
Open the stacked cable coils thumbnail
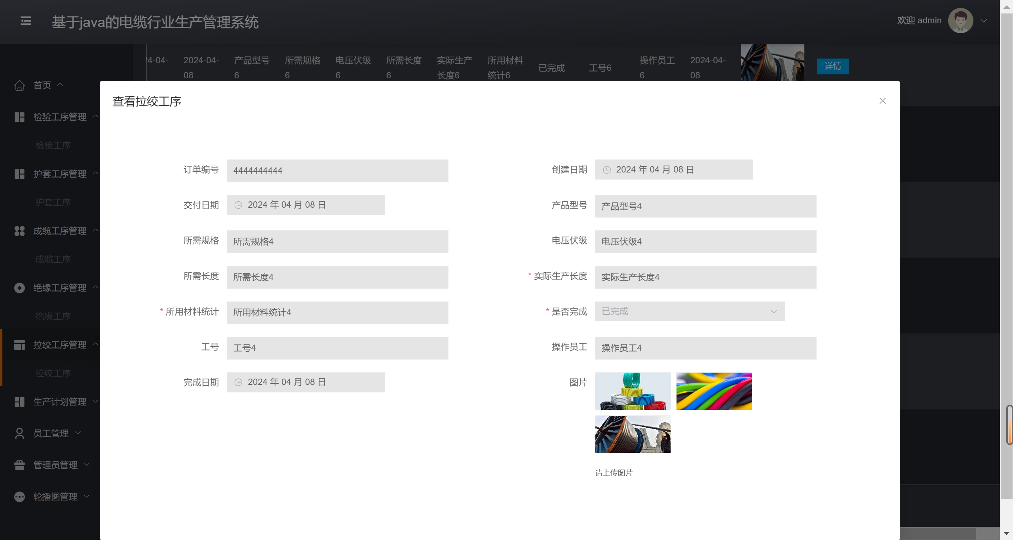click(633, 391)
